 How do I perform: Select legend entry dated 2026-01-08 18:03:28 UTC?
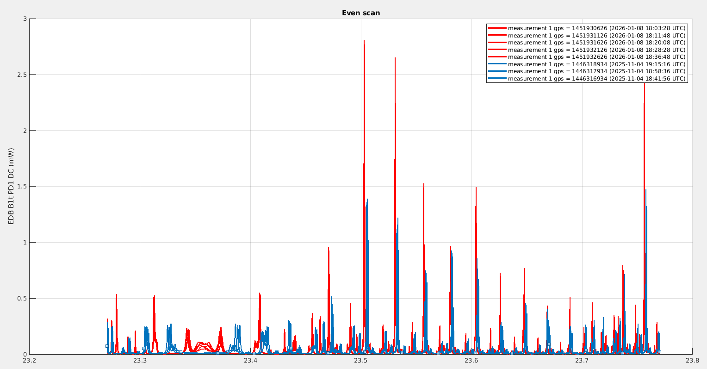coord(596,28)
